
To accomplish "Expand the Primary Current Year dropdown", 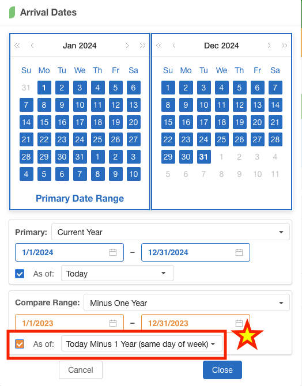I will (171, 232).
